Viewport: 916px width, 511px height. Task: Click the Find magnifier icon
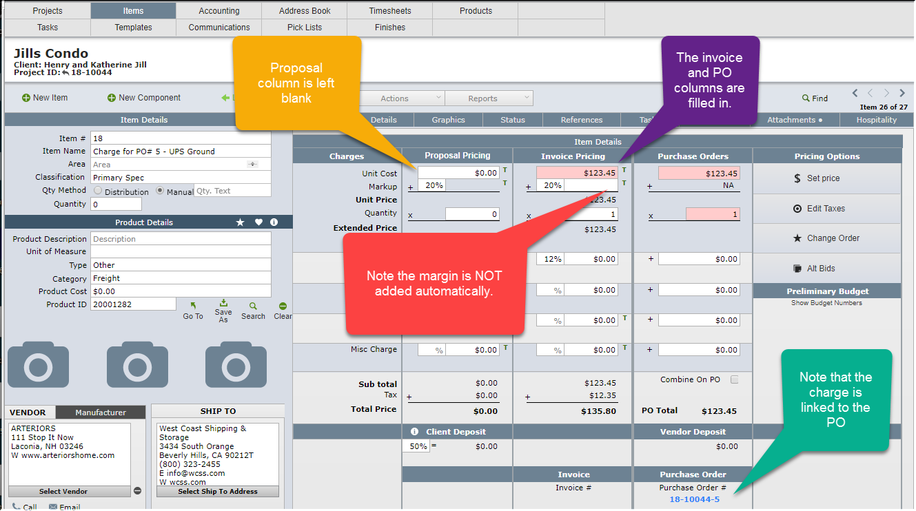pyautogui.click(x=806, y=98)
